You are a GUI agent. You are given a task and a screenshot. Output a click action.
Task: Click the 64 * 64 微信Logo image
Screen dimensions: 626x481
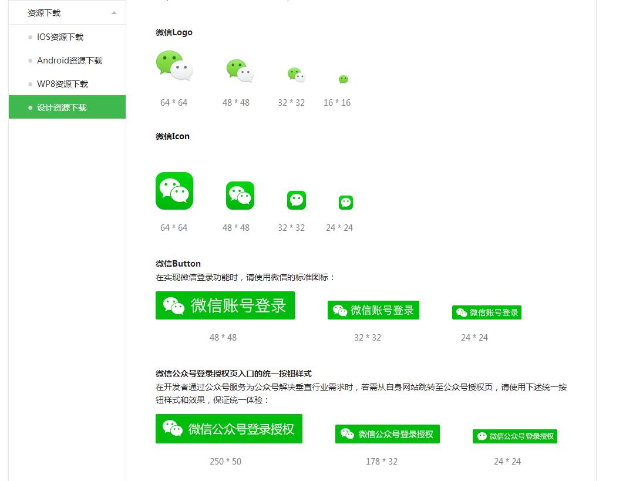[174, 65]
